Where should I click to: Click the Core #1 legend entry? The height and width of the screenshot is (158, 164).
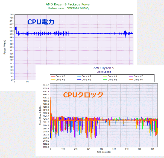pyautogui.click(x=58, y=80)
